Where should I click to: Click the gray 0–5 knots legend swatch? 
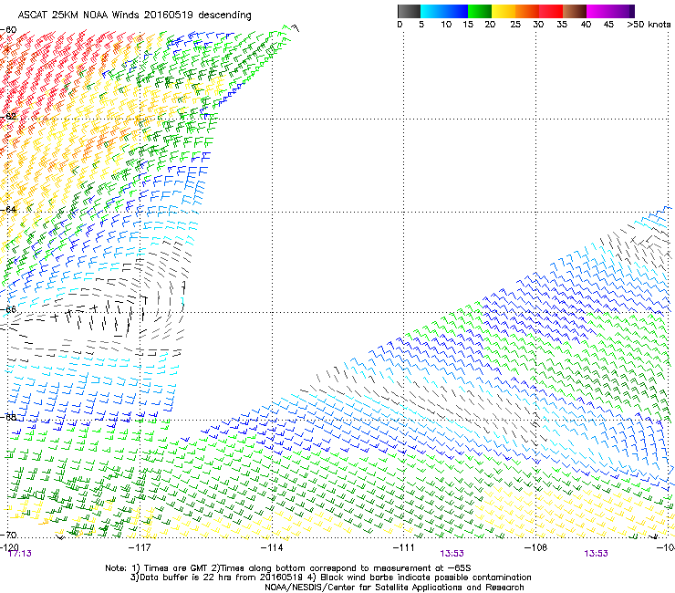pos(409,11)
